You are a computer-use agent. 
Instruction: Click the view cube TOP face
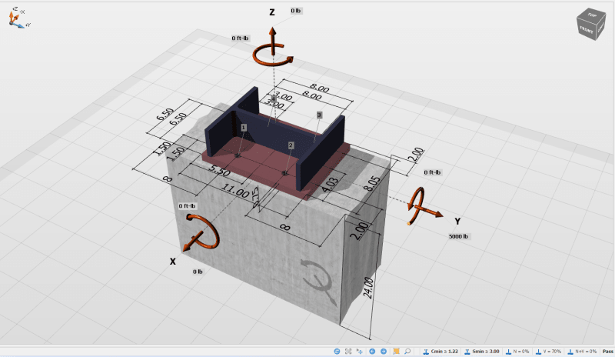click(591, 15)
